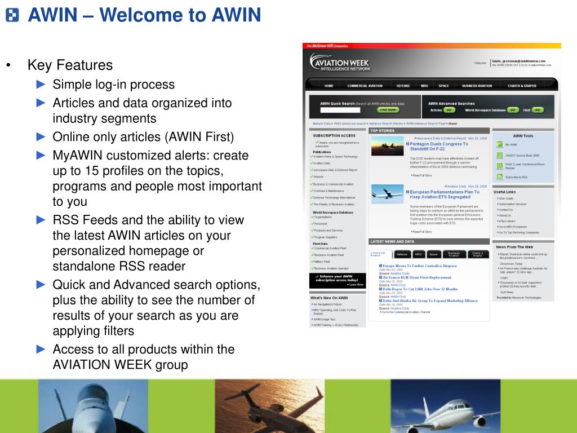This screenshot has height=433, width=577.
Task: Click the checkmark next to Military Fleet
Action: pyautogui.click(x=312, y=262)
